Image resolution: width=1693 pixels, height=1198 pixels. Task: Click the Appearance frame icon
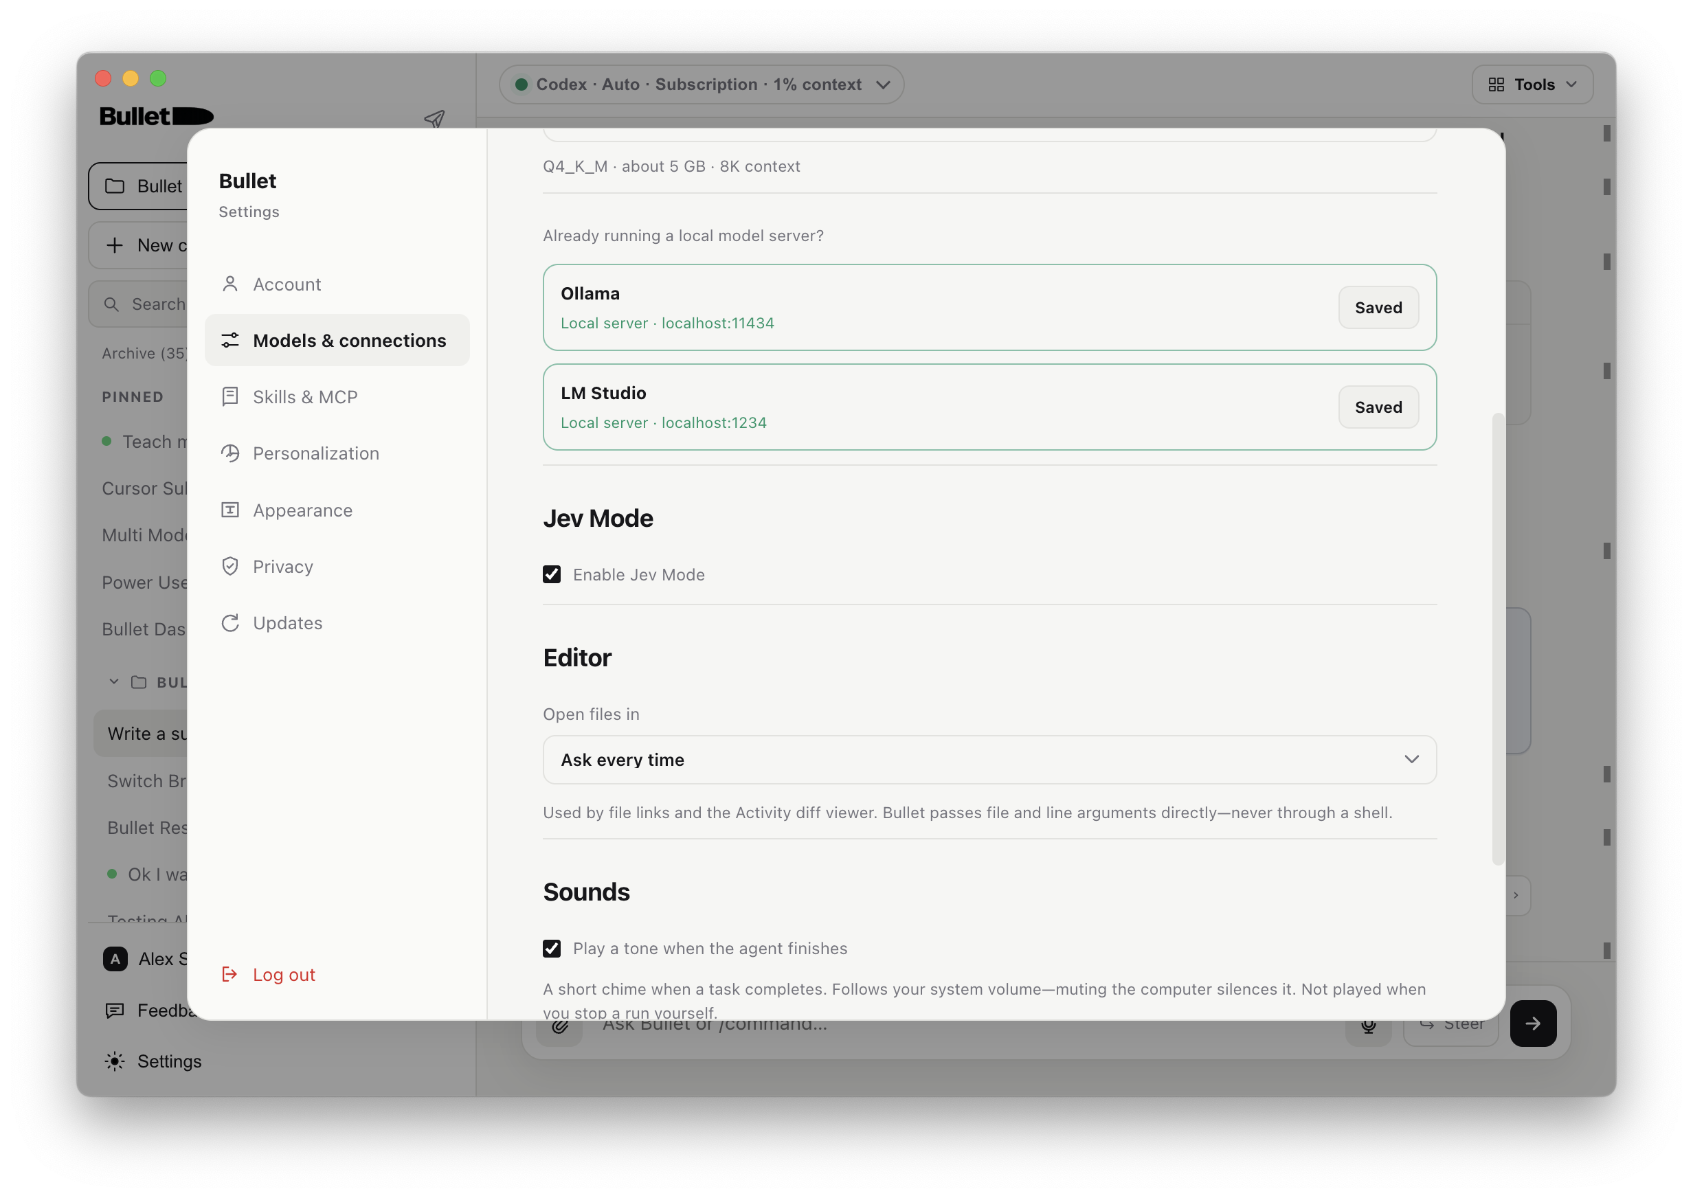(x=230, y=510)
